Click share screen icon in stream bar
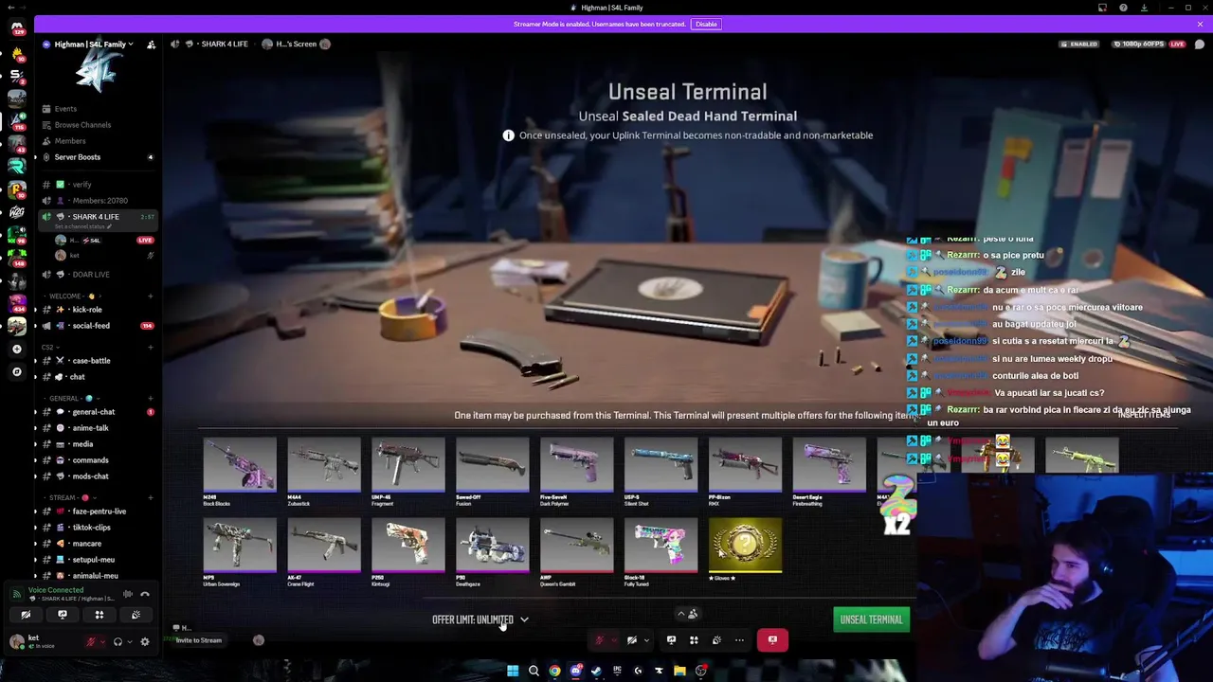This screenshot has height=682, width=1213. [x=671, y=640]
